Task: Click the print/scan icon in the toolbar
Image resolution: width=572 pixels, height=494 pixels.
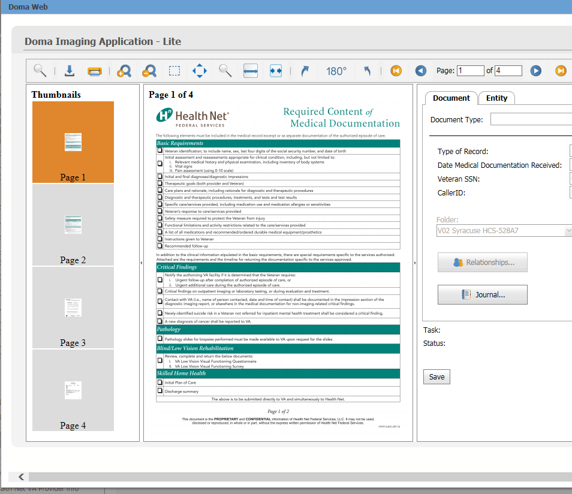Action: click(x=95, y=71)
